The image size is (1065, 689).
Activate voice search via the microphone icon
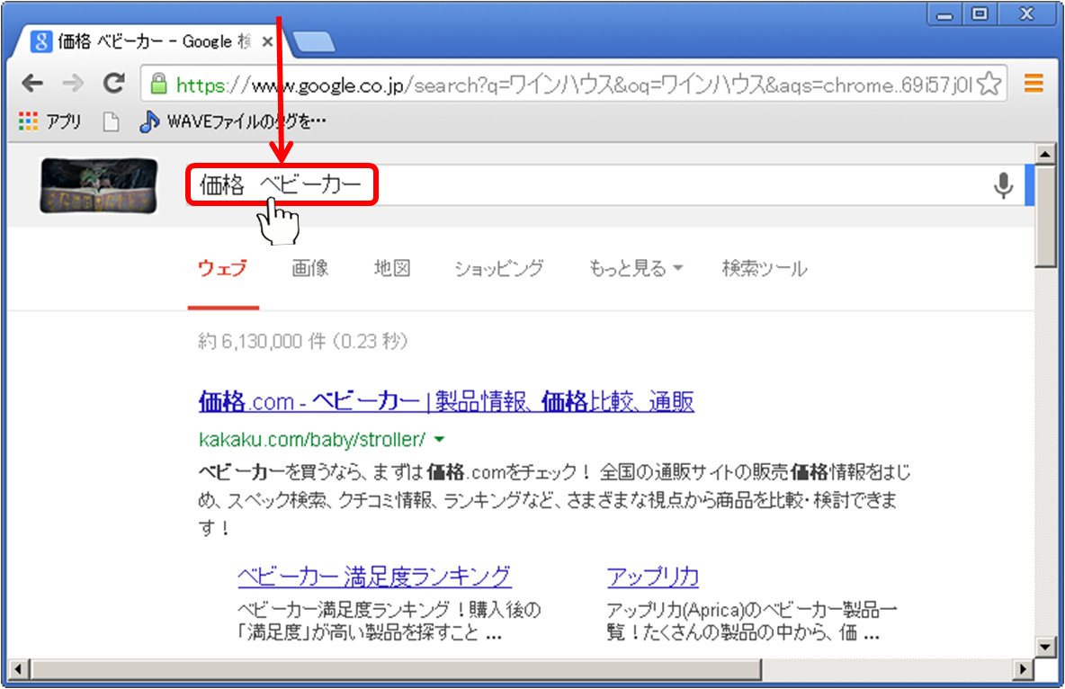pos(1004,184)
